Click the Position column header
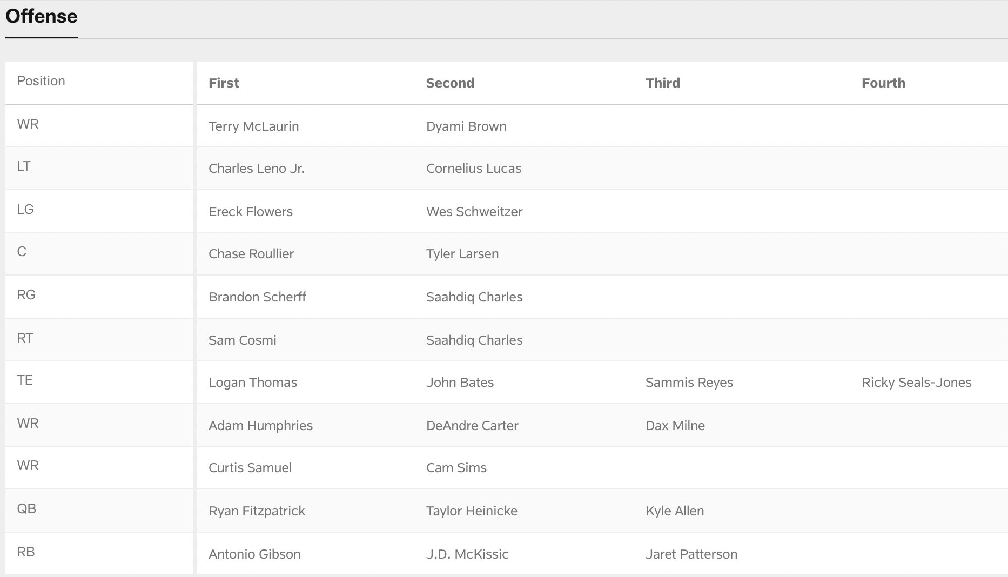This screenshot has height=577, width=1008. (41, 81)
